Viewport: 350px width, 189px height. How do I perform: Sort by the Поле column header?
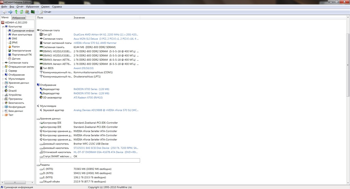[x=54, y=17]
